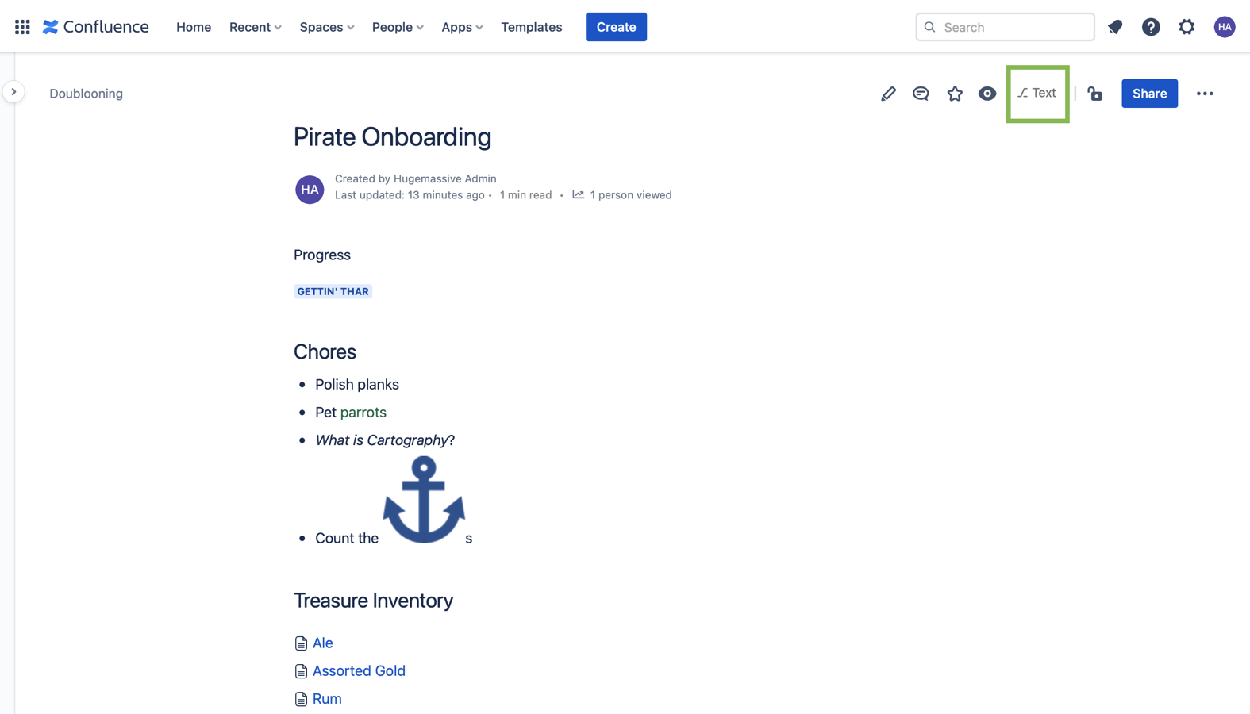Click the 'Polish planks' bullet text
1250x714 pixels.
[x=357, y=385]
